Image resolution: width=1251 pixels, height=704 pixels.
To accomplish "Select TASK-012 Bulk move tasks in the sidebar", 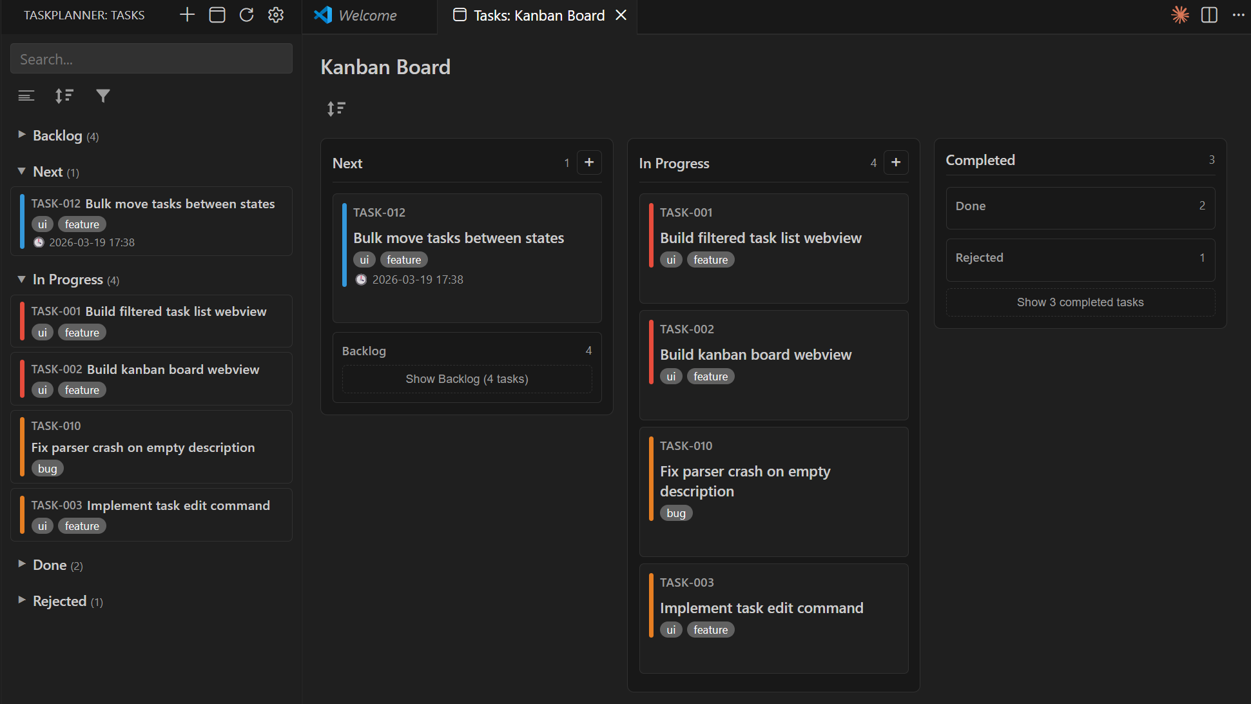I will pos(151,221).
